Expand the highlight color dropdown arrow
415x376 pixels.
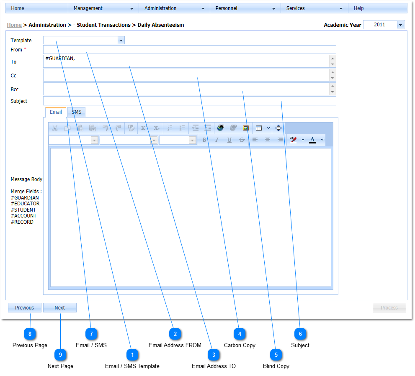(x=303, y=140)
